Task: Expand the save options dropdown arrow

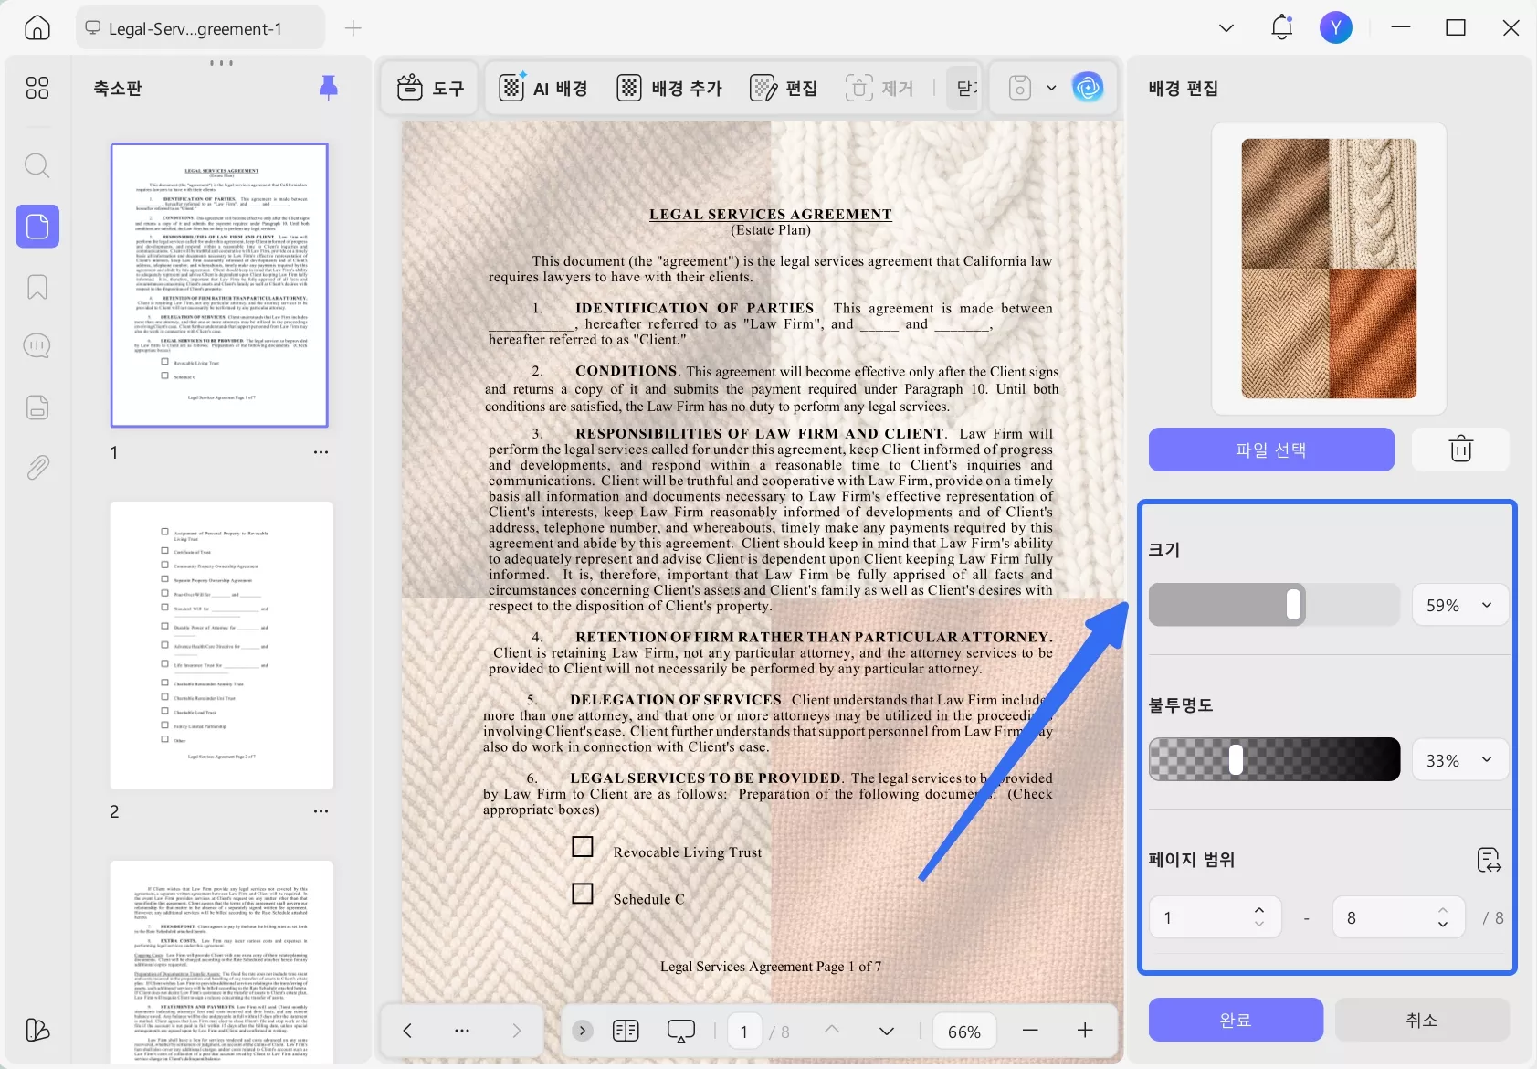Action: tap(1051, 88)
